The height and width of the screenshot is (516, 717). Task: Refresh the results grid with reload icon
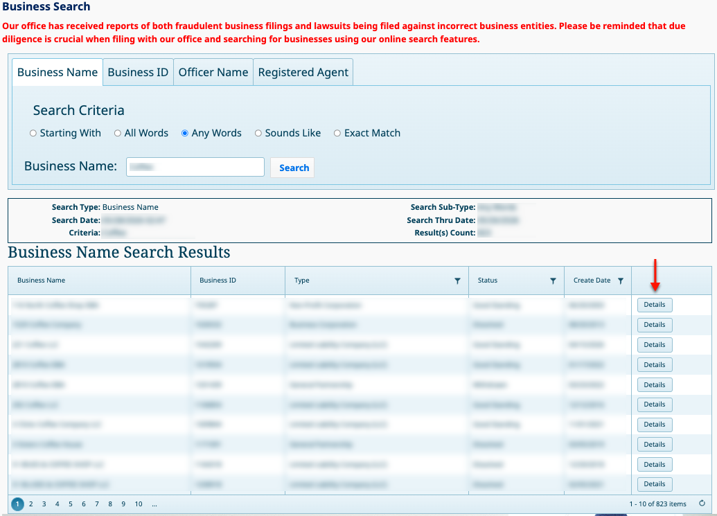coord(702,504)
